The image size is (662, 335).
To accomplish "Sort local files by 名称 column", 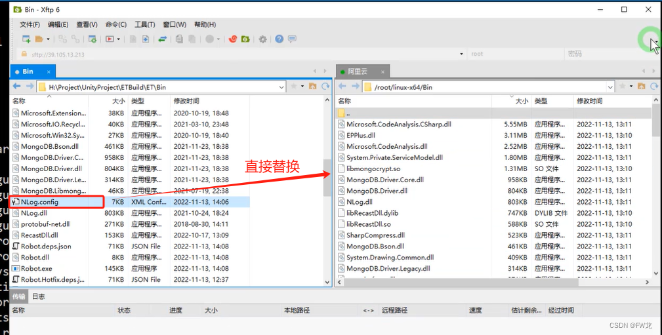I will click(49, 101).
